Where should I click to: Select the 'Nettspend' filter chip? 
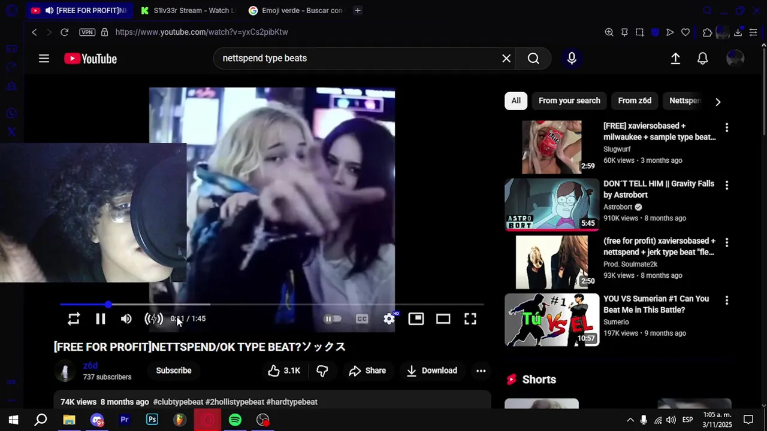pyautogui.click(x=685, y=101)
